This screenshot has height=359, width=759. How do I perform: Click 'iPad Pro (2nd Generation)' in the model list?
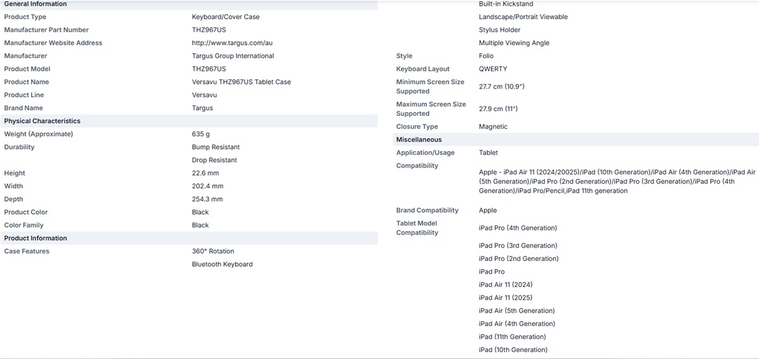[519, 259]
